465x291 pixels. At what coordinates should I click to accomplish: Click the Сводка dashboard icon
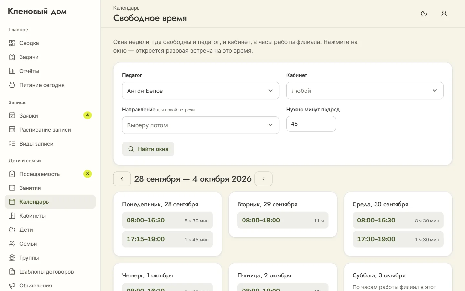[12, 43]
